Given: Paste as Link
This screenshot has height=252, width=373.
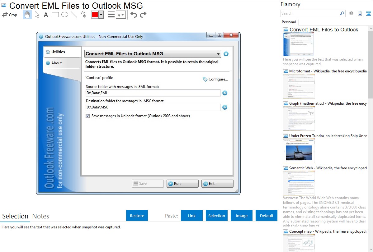Looking at the screenshot, I should pyautogui.click(x=192, y=216).
